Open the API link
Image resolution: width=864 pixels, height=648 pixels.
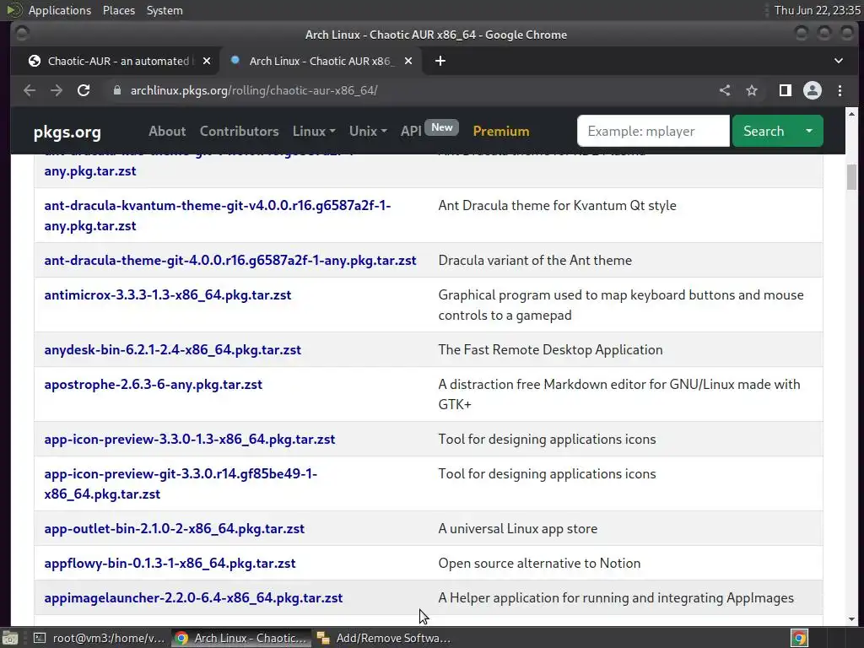pos(411,131)
